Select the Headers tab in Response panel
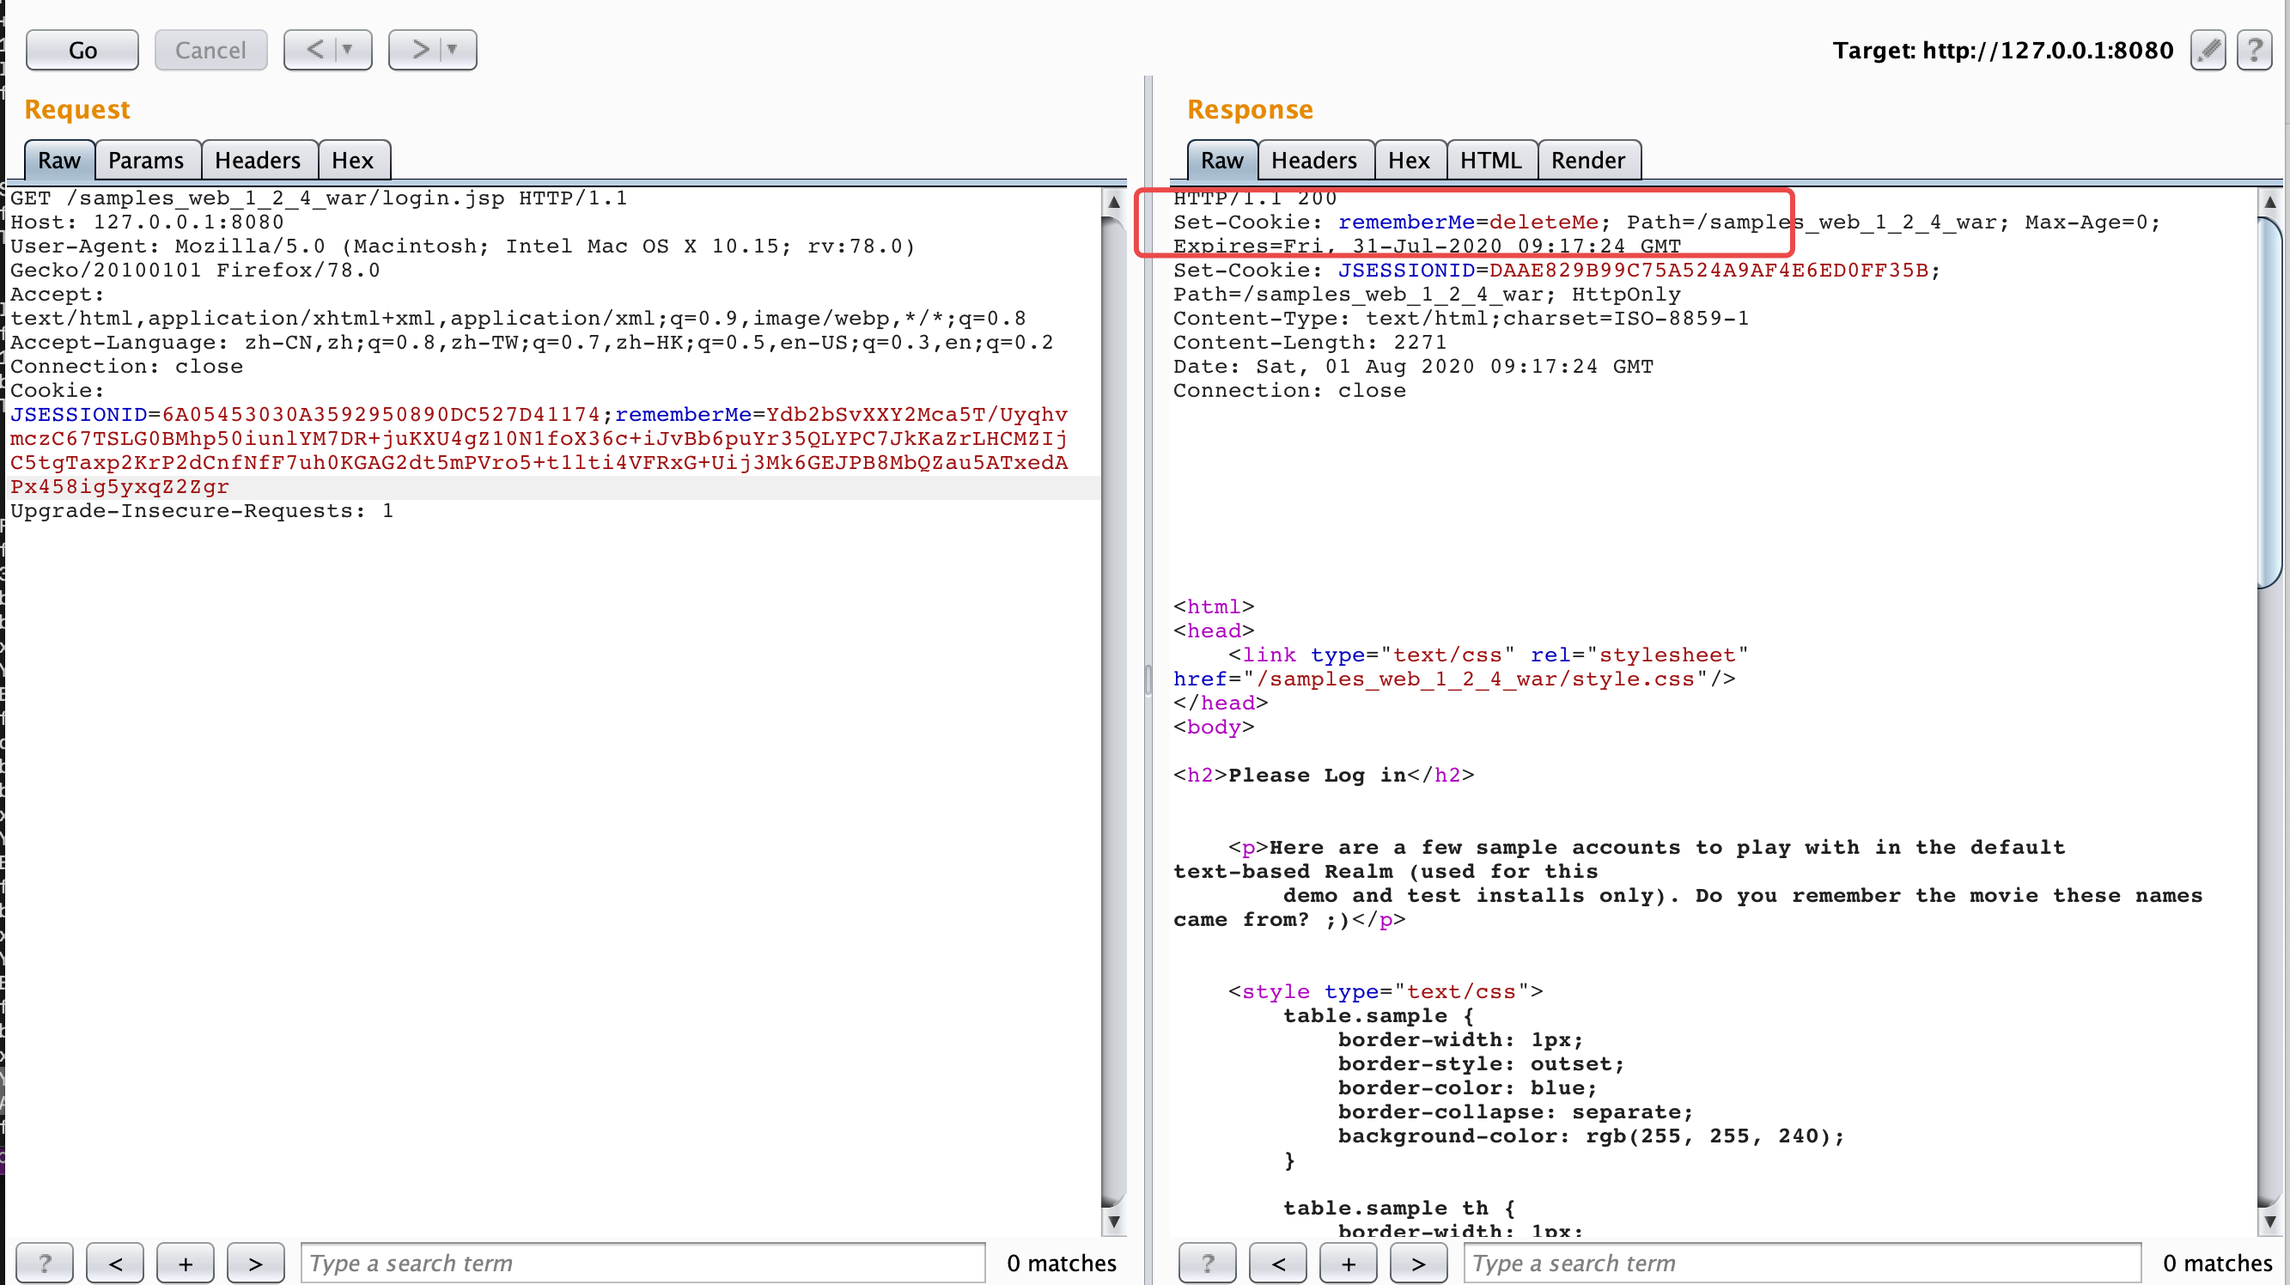Screen dimensions: 2290x1285 tap(1312, 159)
